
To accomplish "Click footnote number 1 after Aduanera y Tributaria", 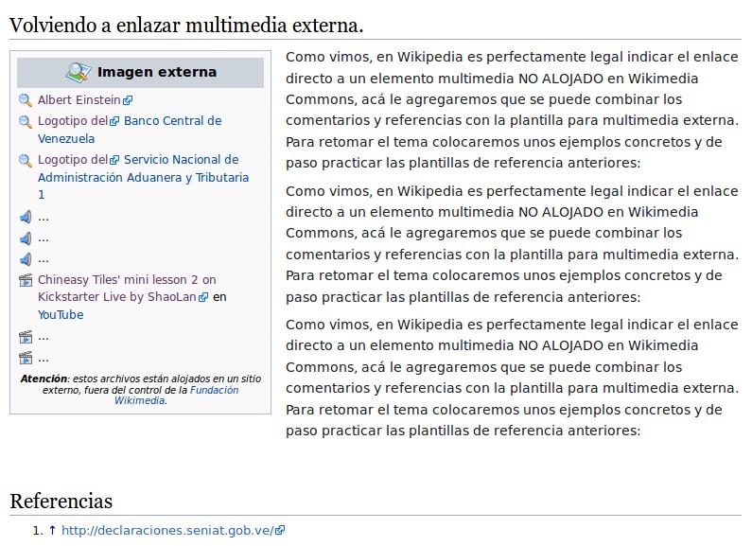I will pyautogui.click(x=42, y=195).
